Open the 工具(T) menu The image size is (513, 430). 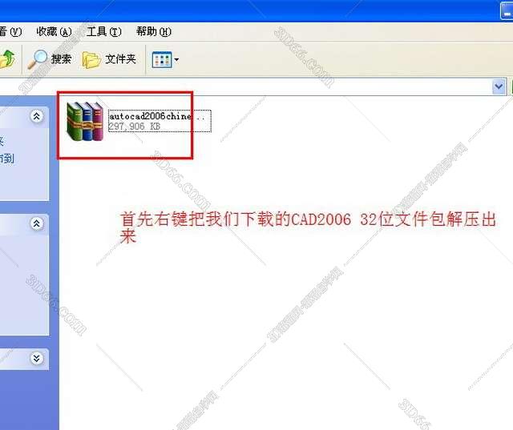pyautogui.click(x=103, y=32)
